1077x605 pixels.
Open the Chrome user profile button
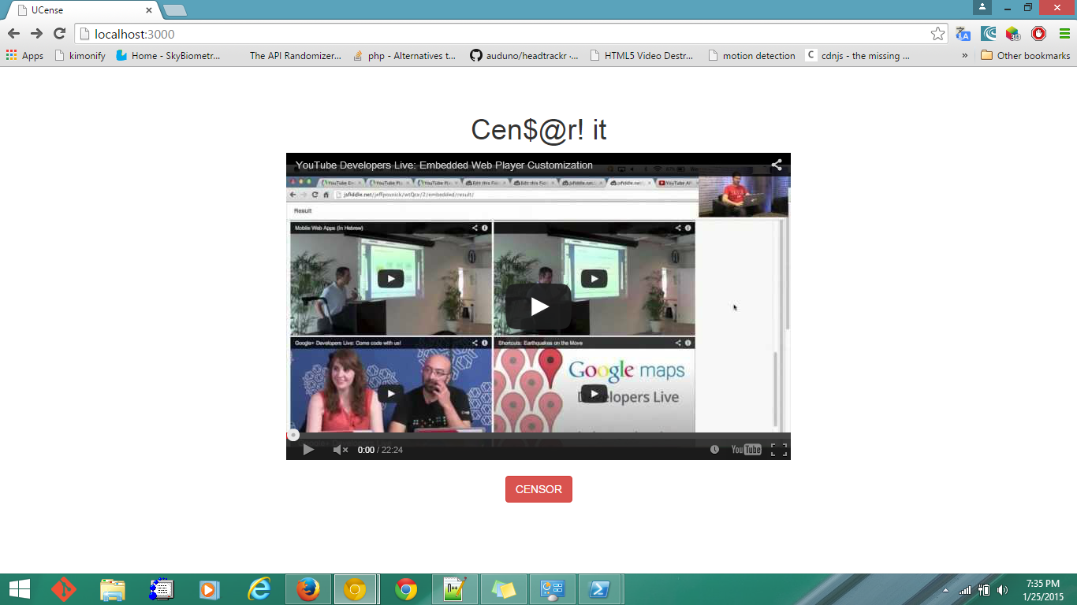(x=982, y=7)
